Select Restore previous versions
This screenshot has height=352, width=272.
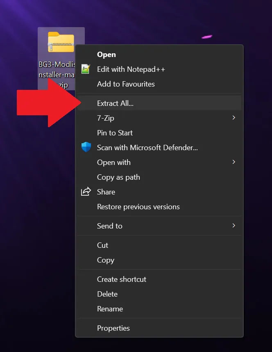tap(159, 207)
